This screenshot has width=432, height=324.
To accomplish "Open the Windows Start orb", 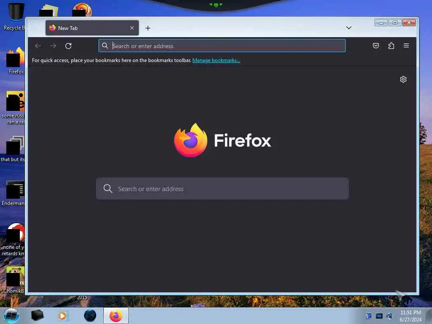I will click(x=11, y=316).
